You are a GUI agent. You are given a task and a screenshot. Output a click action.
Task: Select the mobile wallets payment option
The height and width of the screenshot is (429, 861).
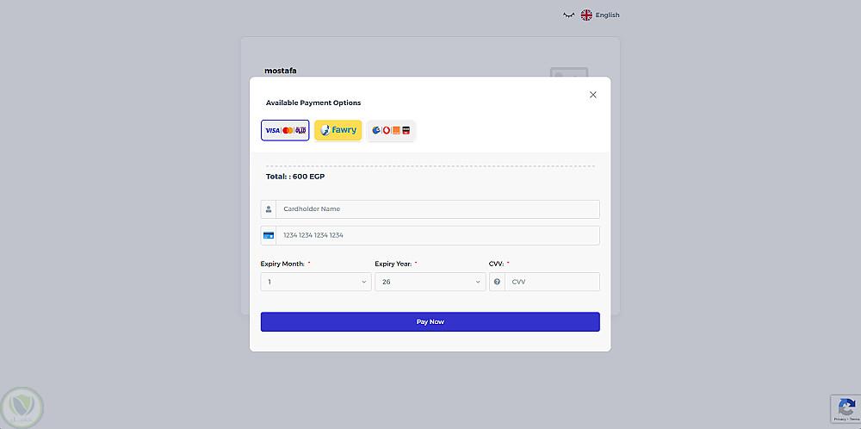coord(391,130)
